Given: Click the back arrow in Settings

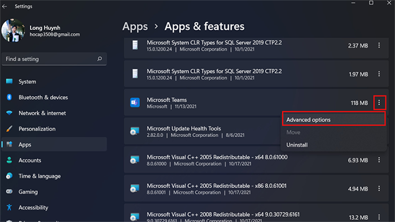Looking at the screenshot, I should (x=5, y=7).
